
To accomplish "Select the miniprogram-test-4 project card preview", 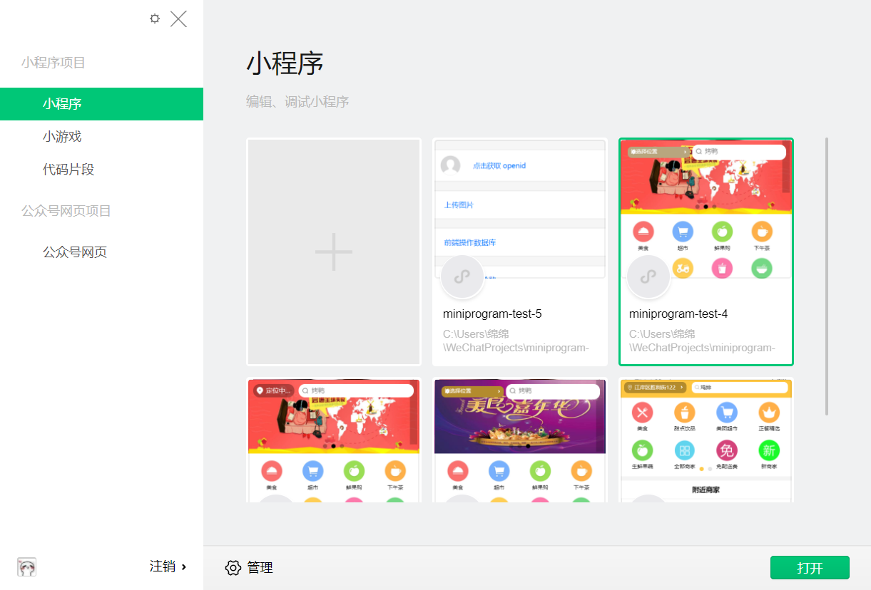I will click(706, 208).
